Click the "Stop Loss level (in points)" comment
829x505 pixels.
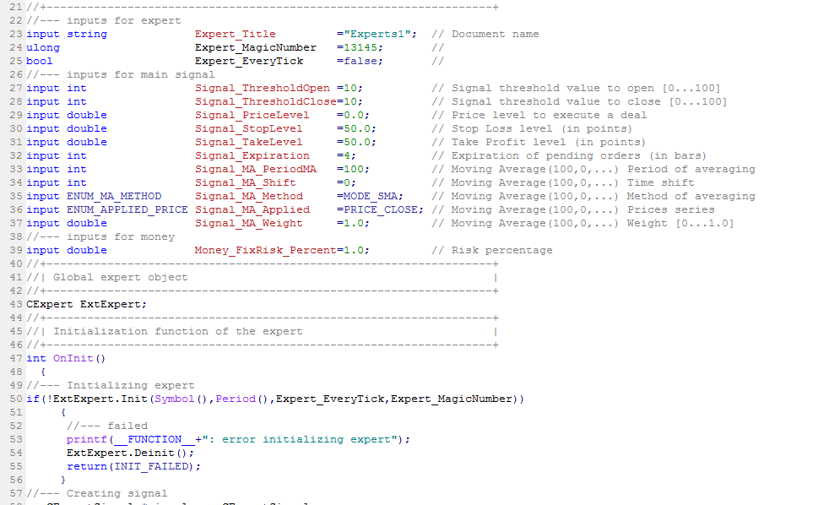tap(541, 129)
